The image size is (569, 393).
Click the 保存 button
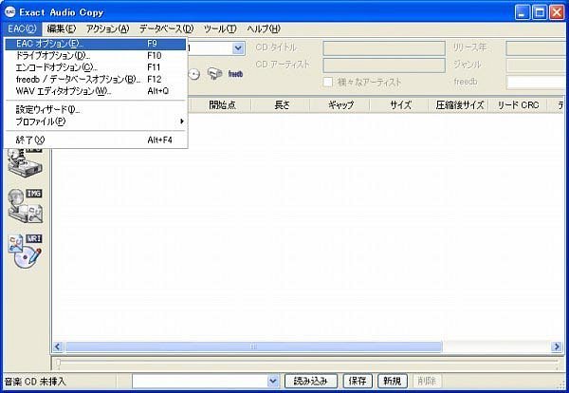[x=358, y=381]
